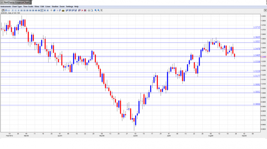The width and height of the screenshot is (267, 149).
Task: Open the Lines menu
Action: [x=48, y=6]
